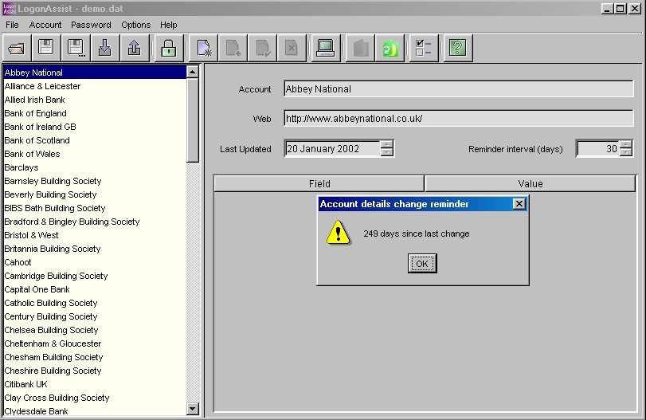The width and height of the screenshot is (646, 420).
Task: Select Abbey National in the account list
Action: click(95, 73)
